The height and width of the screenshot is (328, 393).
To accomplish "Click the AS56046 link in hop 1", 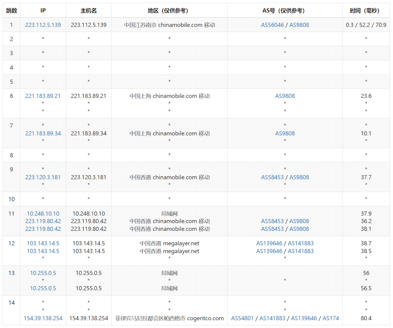I will pyautogui.click(x=272, y=25).
